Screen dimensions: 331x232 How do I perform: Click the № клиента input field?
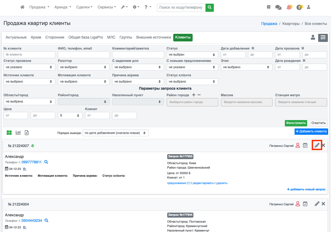[29, 55]
